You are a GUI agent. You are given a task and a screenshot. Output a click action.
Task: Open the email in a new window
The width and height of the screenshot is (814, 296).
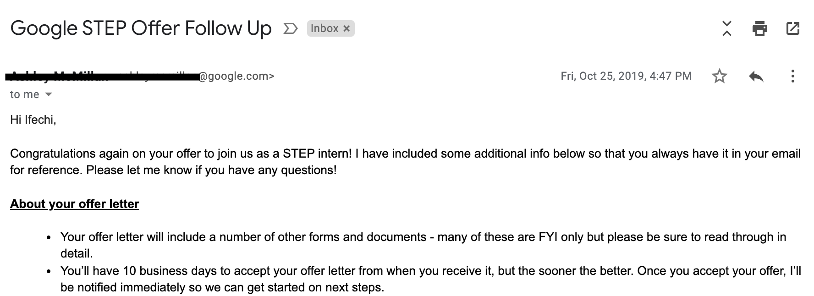tap(793, 28)
